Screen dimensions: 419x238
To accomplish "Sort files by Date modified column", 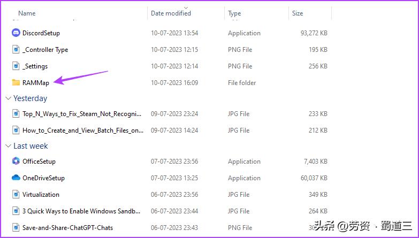I will tap(171, 13).
